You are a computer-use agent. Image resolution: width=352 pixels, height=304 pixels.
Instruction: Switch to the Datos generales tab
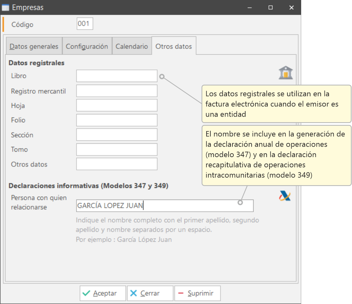(34, 47)
